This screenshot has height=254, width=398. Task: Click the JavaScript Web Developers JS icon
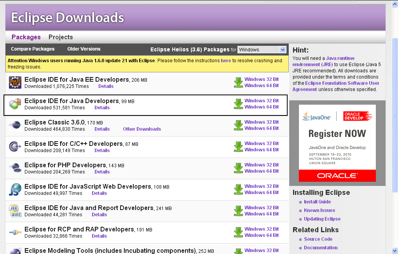tap(15, 189)
